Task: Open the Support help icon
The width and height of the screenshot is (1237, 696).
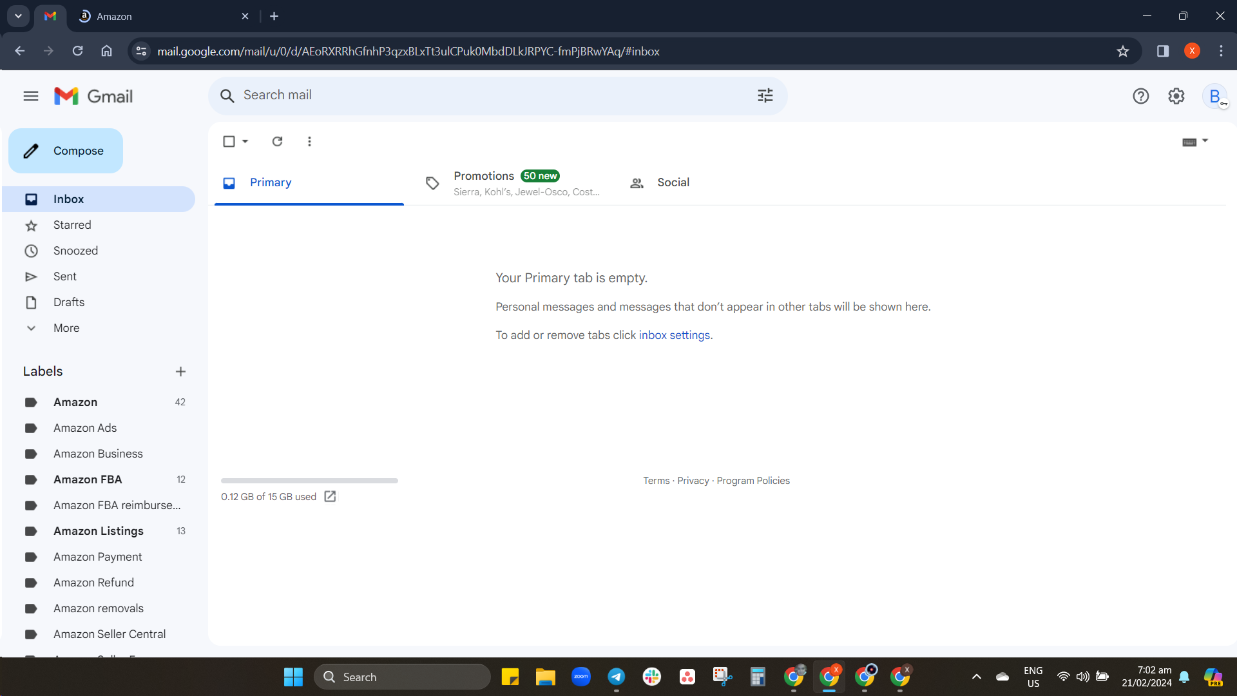Action: tap(1140, 97)
